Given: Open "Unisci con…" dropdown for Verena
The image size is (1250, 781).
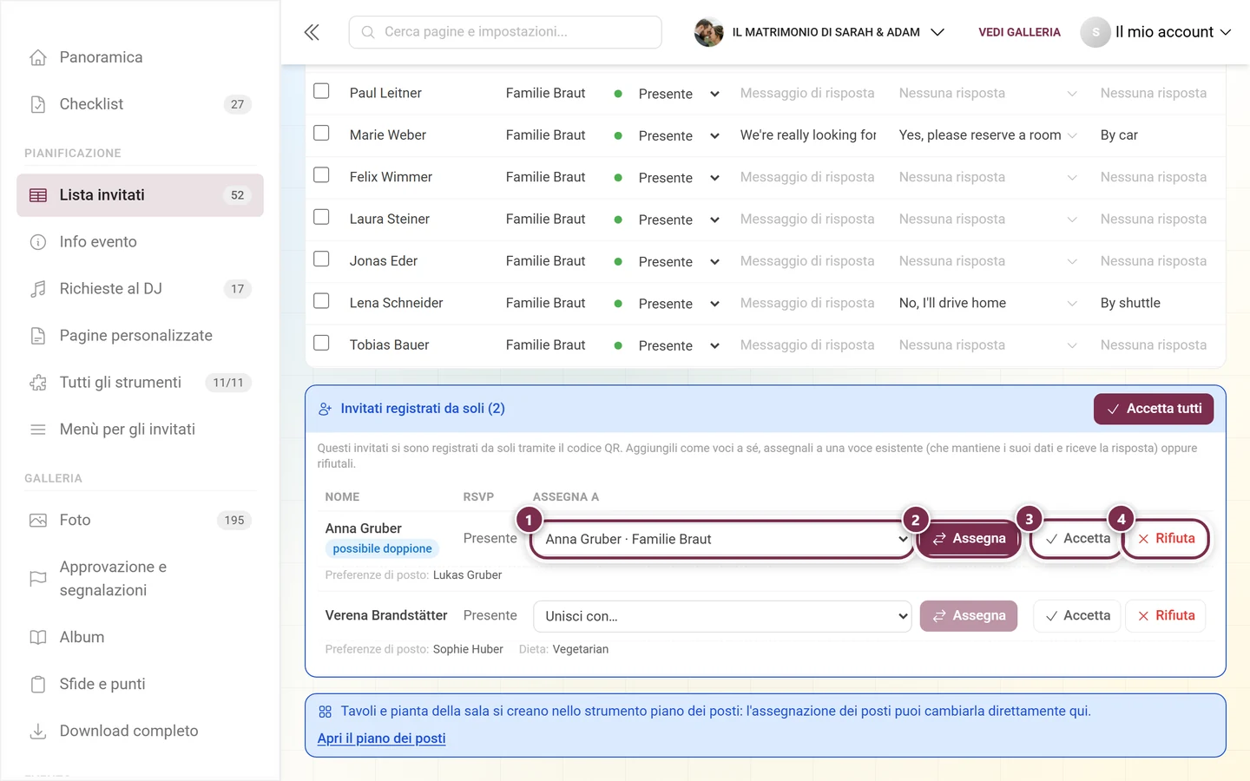Looking at the screenshot, I should tap(722, 616).
